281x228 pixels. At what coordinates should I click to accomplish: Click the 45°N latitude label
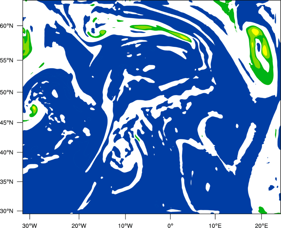pos(7,123)
